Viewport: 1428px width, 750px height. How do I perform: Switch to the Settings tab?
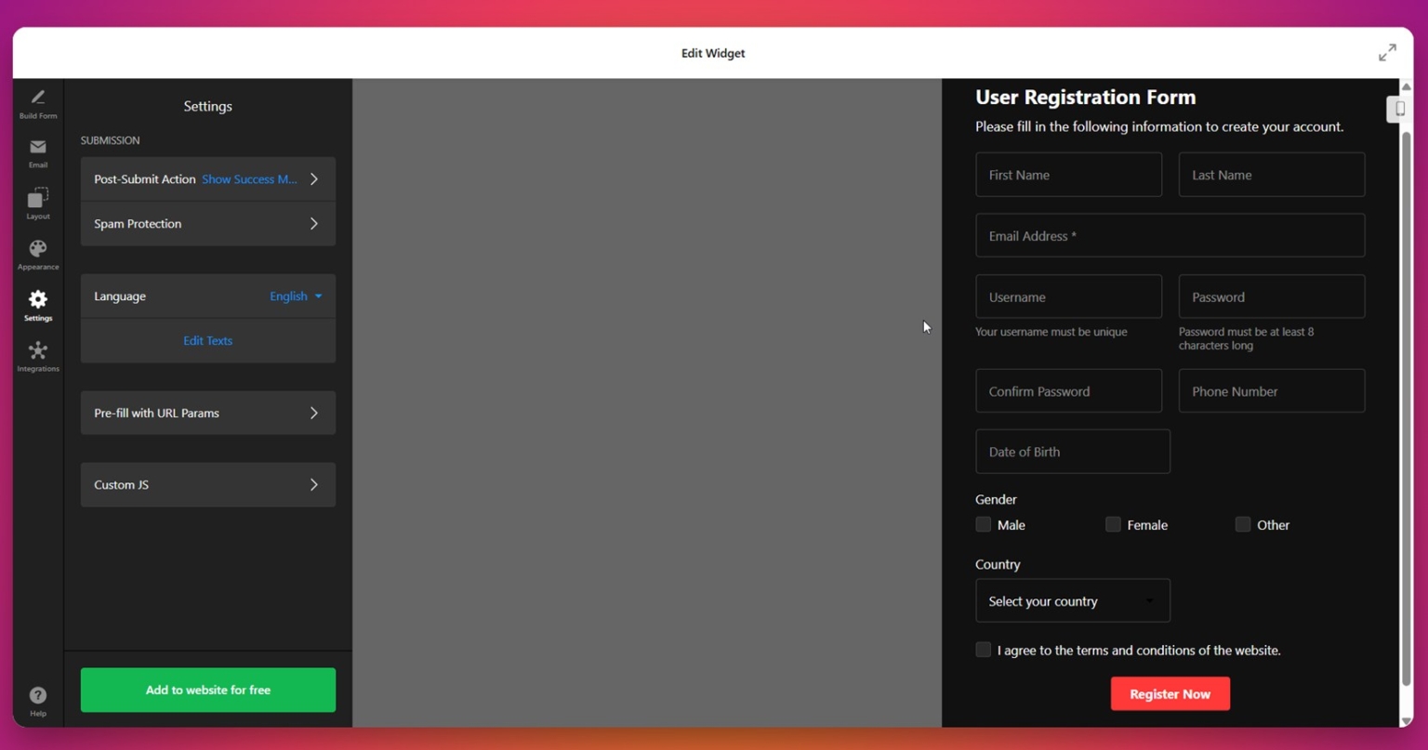[x=37, y=305]
